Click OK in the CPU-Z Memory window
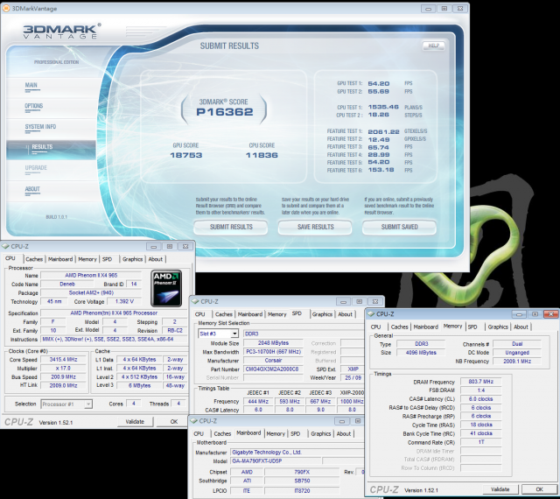The height and width of the screenshot is (499, 560). (x=539, y=489)
